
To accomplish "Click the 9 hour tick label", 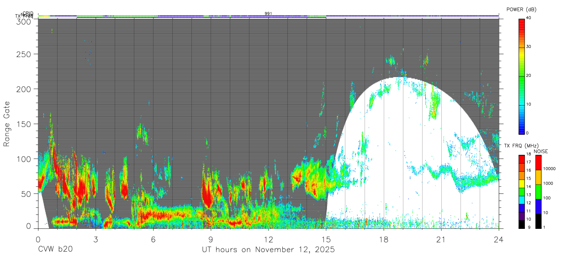I will 211,239.
